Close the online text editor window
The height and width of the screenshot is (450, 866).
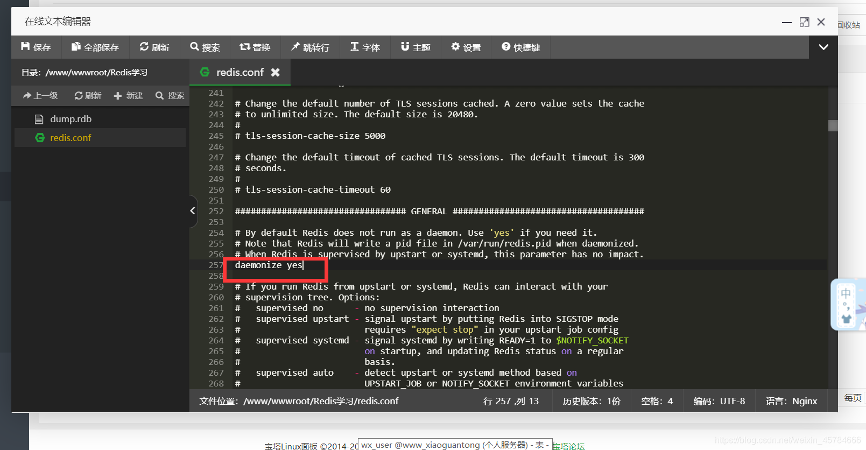[821, 22]
